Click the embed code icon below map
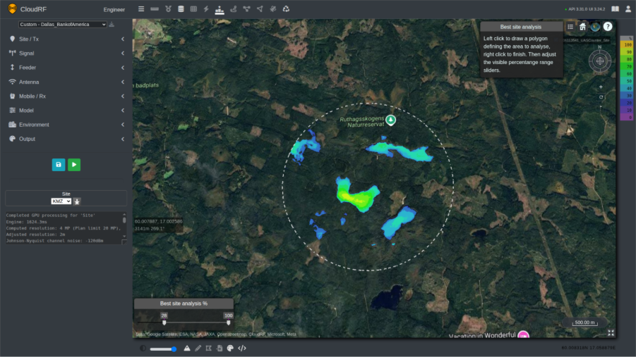 [x=241, y=348]
